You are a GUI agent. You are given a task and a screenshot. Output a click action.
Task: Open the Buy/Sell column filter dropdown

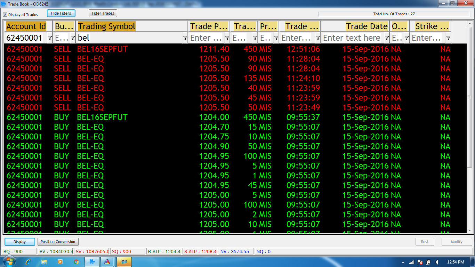(73, 38)
